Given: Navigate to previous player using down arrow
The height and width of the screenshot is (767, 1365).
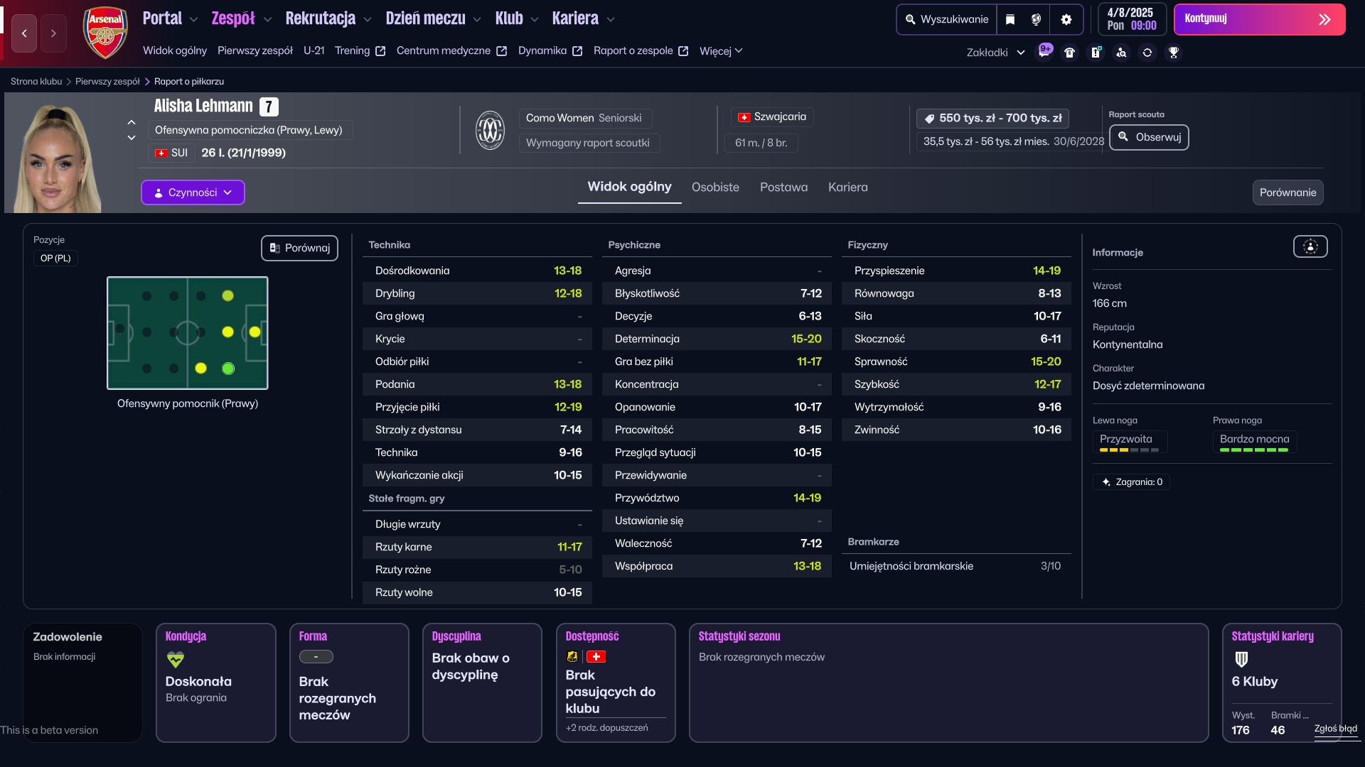Looking at the screenshot, I should coord(132,138).
